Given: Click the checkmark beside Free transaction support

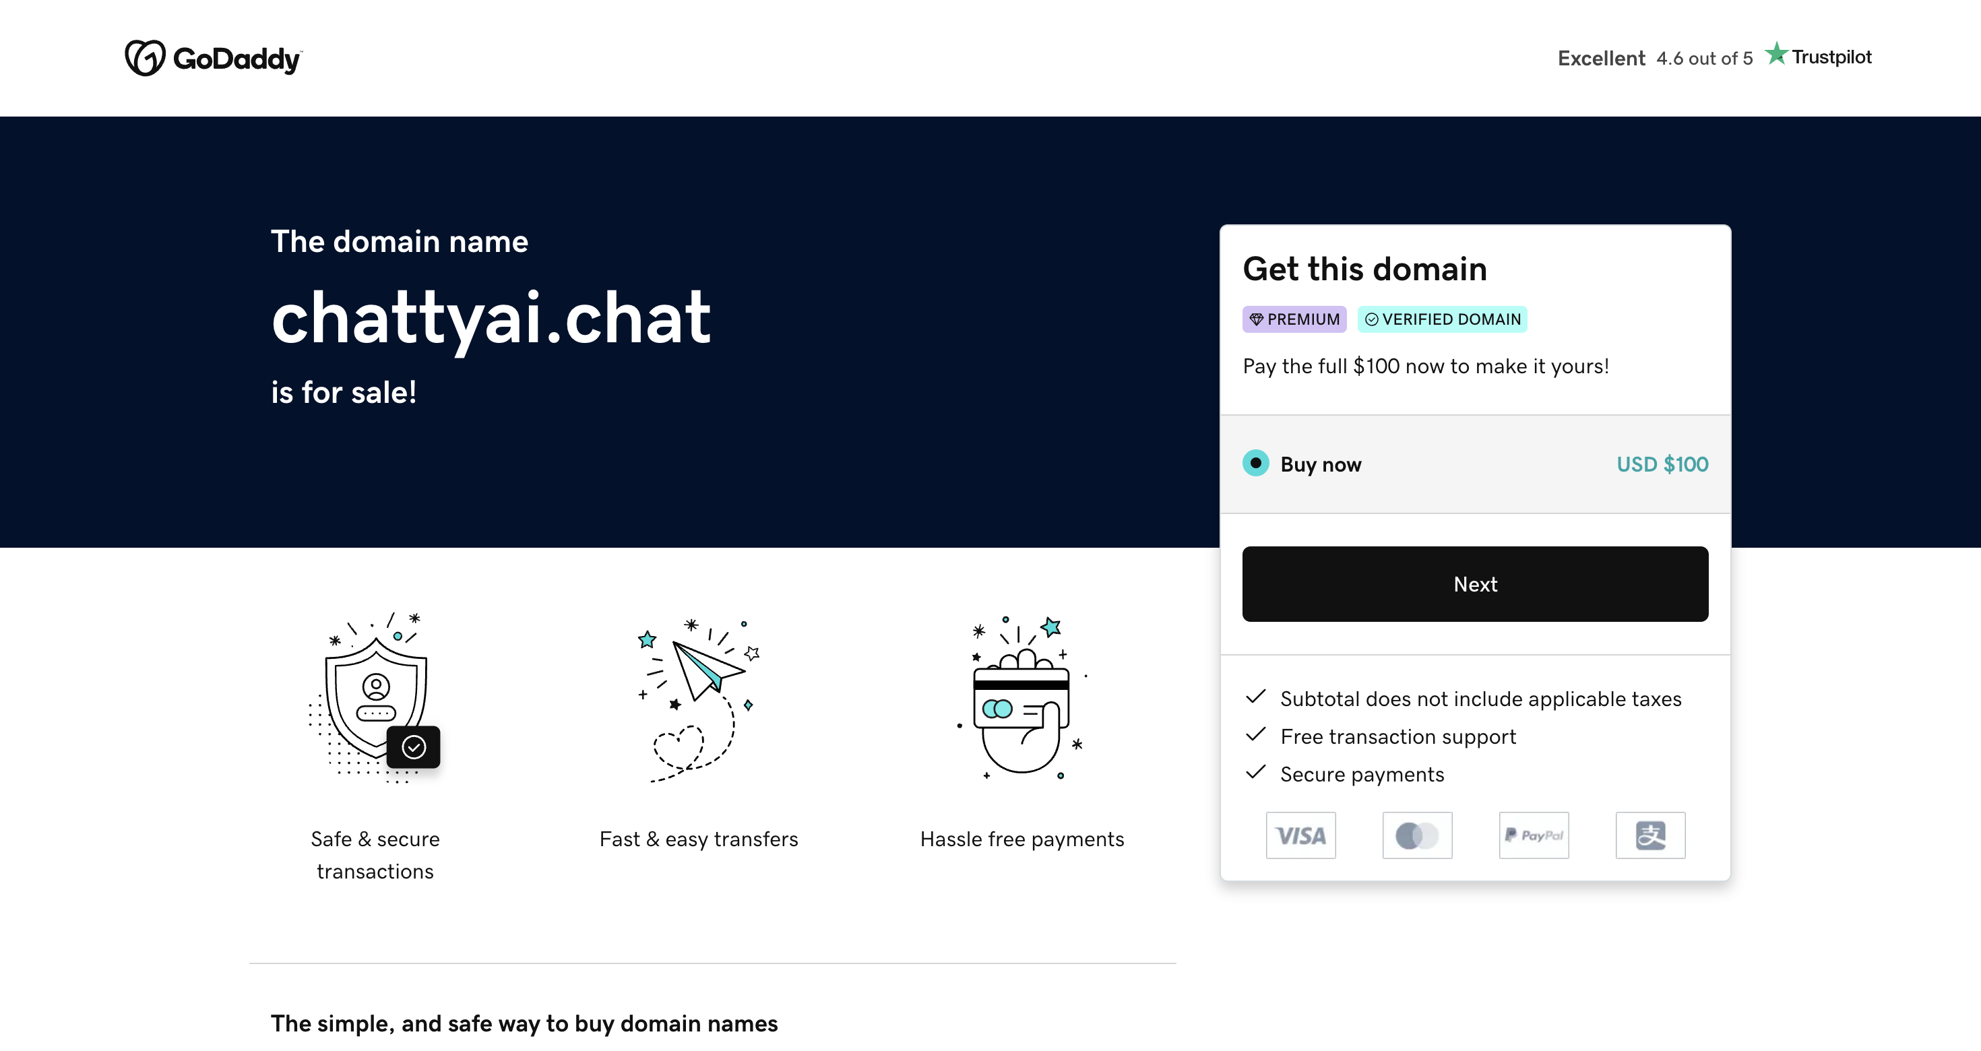Looking at the screenshot, I should coord(1256,734).
